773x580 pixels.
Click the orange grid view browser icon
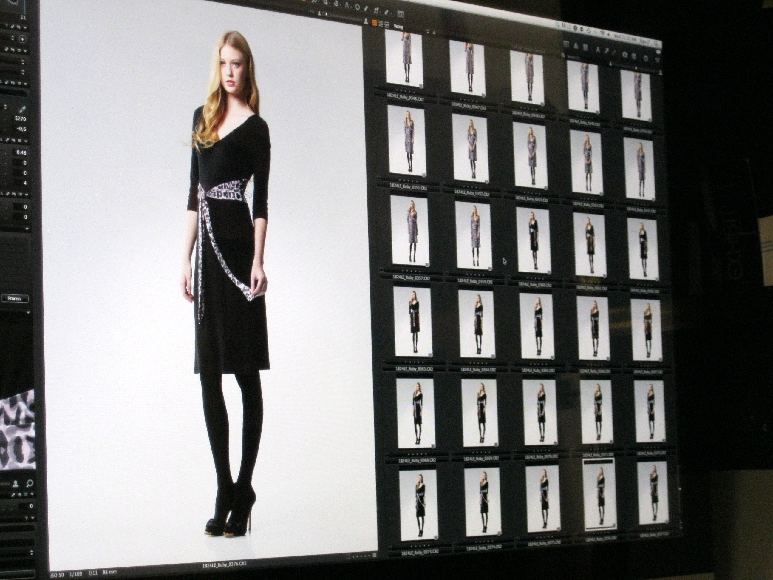374,23
